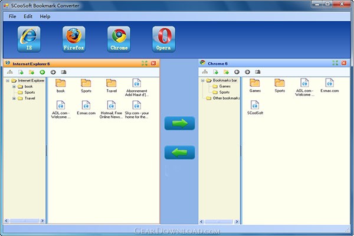Transfer bookmarks with the right arrow button

[x=180, y=123]
